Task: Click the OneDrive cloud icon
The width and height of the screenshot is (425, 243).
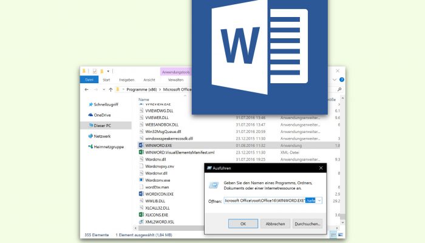Action: (90, 115)
